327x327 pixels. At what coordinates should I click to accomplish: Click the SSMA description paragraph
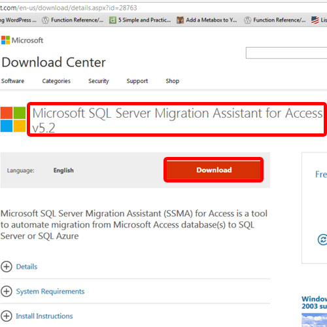[134, 224]
